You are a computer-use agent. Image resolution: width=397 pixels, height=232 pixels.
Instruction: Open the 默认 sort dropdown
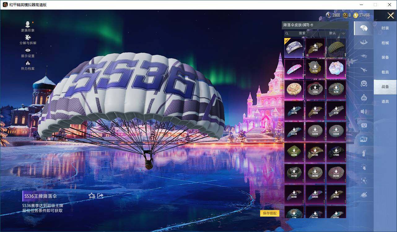coord(337,33)
